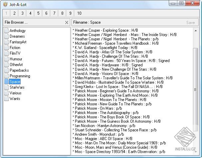Minimize the Jot-A-Lot window
The height and width of the screenshot is (158, 202).
[x=173, y=3]
